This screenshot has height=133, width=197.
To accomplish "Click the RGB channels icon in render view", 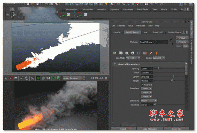I will tap(38, 78).
